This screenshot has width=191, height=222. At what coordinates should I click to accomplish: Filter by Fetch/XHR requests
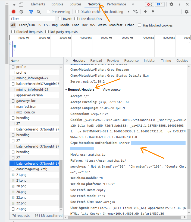pos(27,25)
